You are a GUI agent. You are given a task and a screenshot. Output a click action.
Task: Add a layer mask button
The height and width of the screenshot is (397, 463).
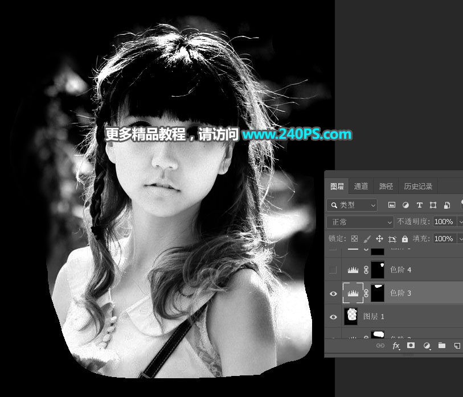point(411,345)
